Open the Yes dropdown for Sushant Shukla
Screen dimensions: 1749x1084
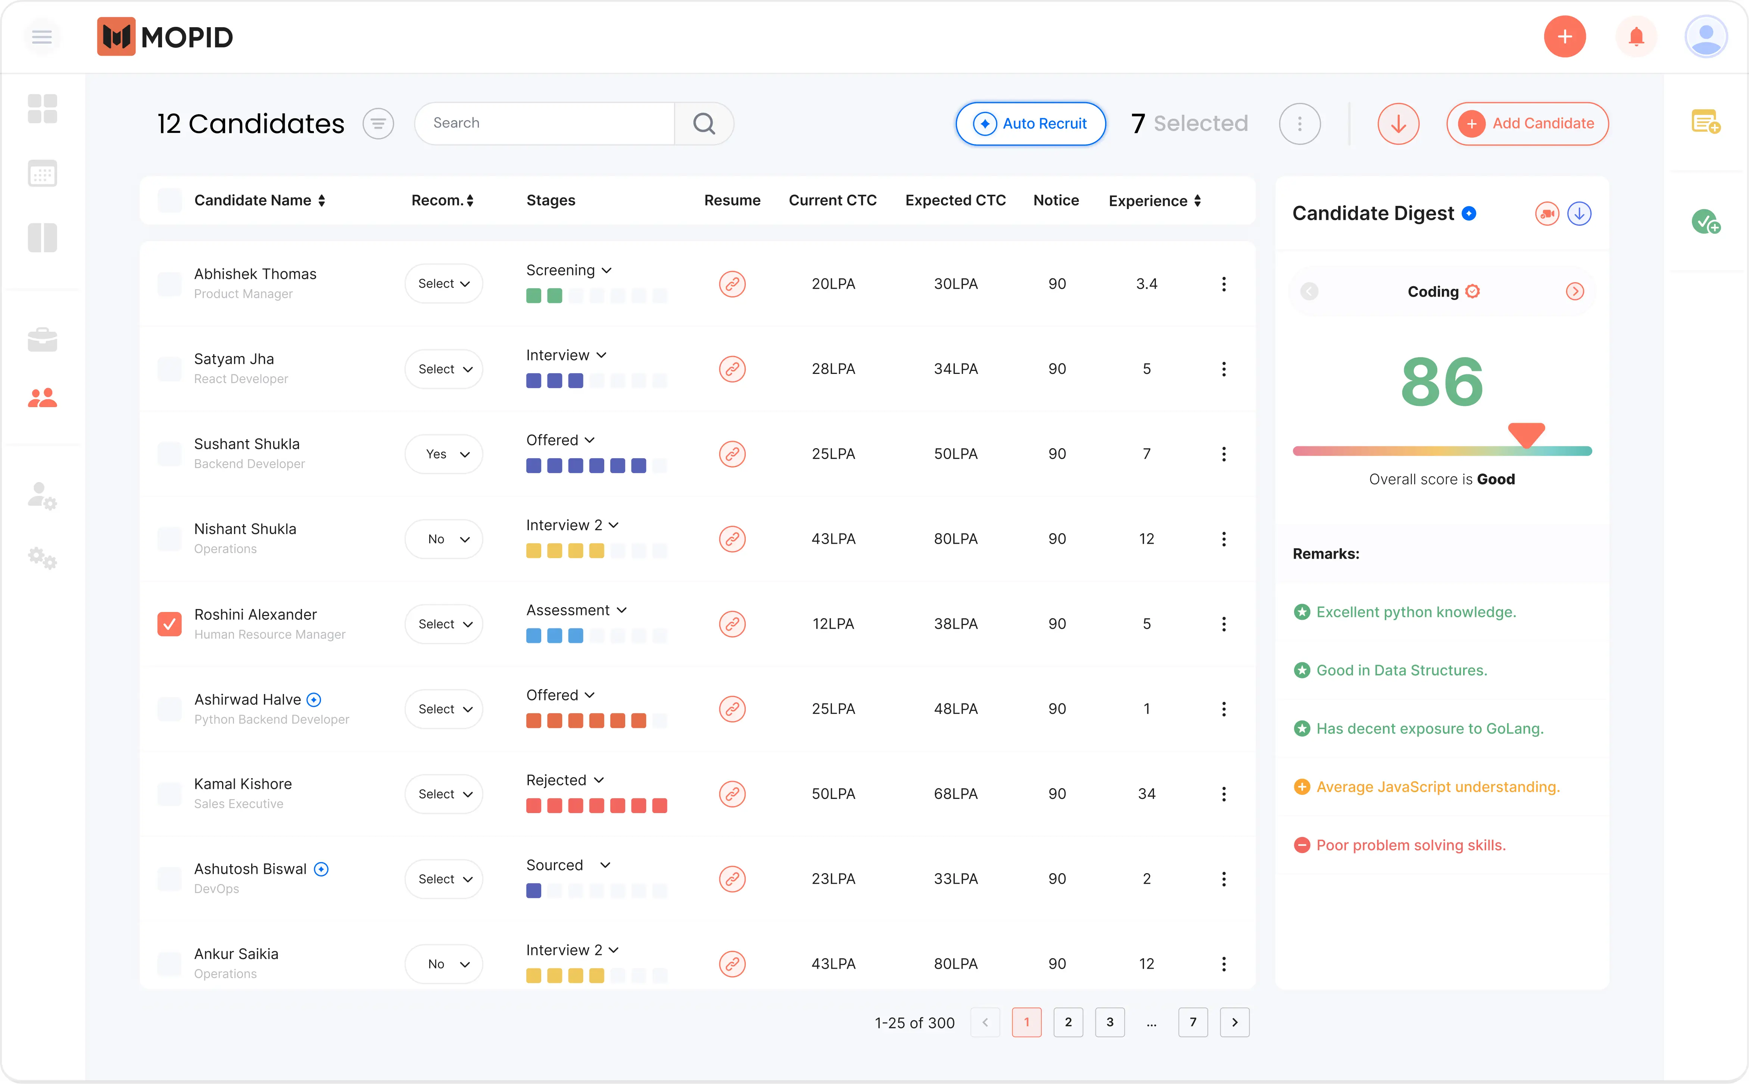point(443,454)
